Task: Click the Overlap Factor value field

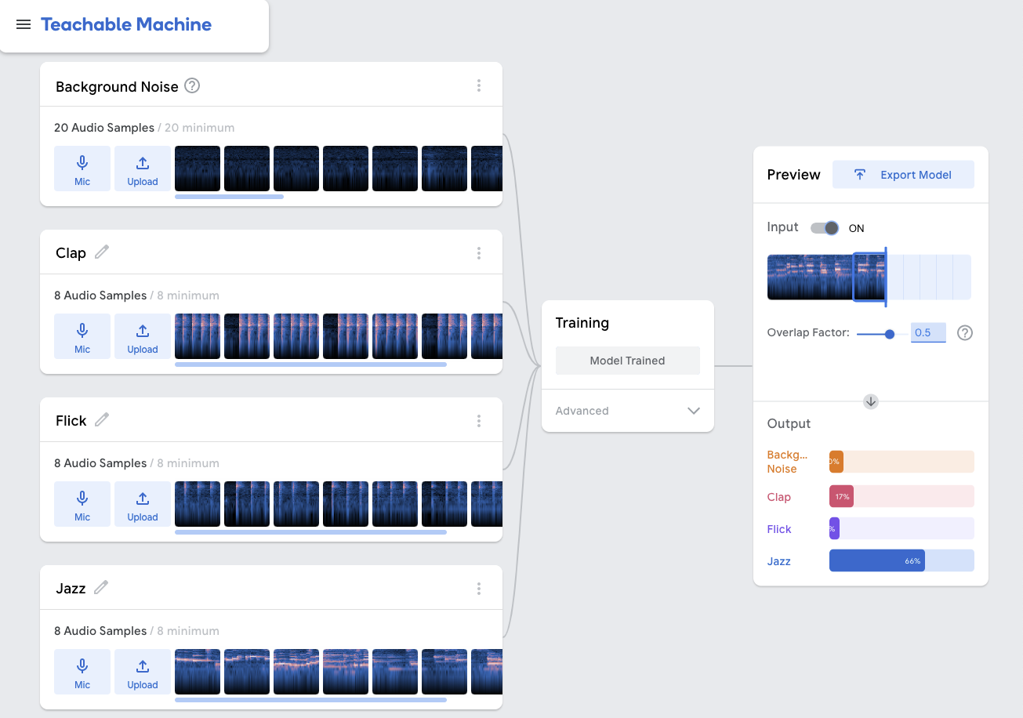Action: click(x=928, y=333)
